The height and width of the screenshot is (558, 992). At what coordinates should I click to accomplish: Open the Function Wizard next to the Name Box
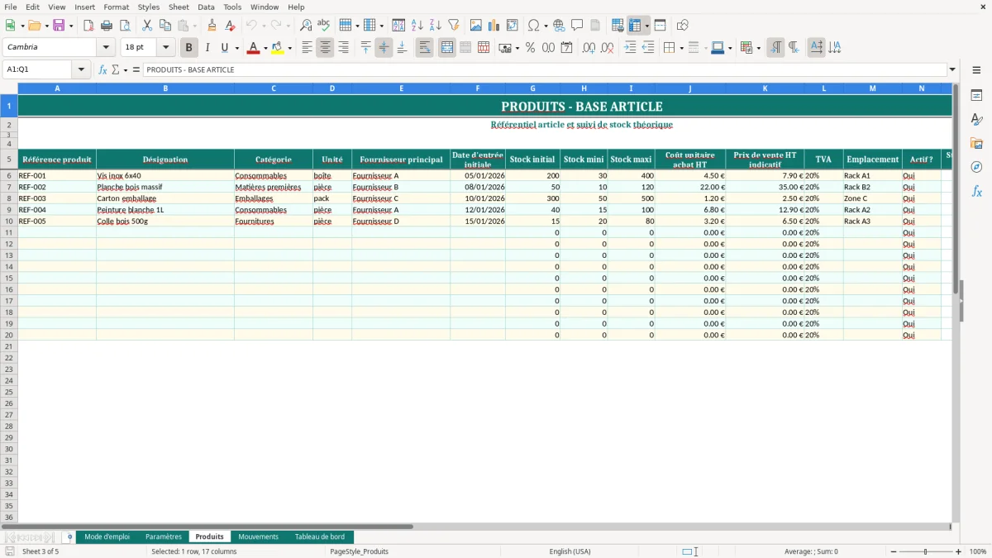[103, 69]
